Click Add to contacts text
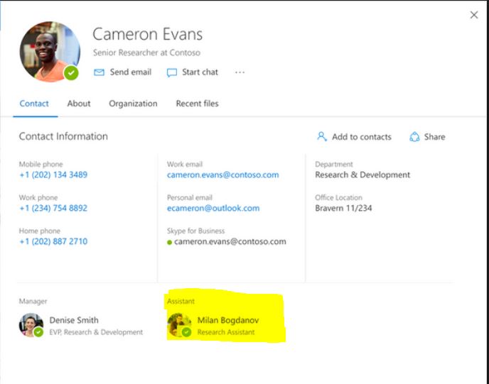489x384 pixels. click(x=362, y=137)
